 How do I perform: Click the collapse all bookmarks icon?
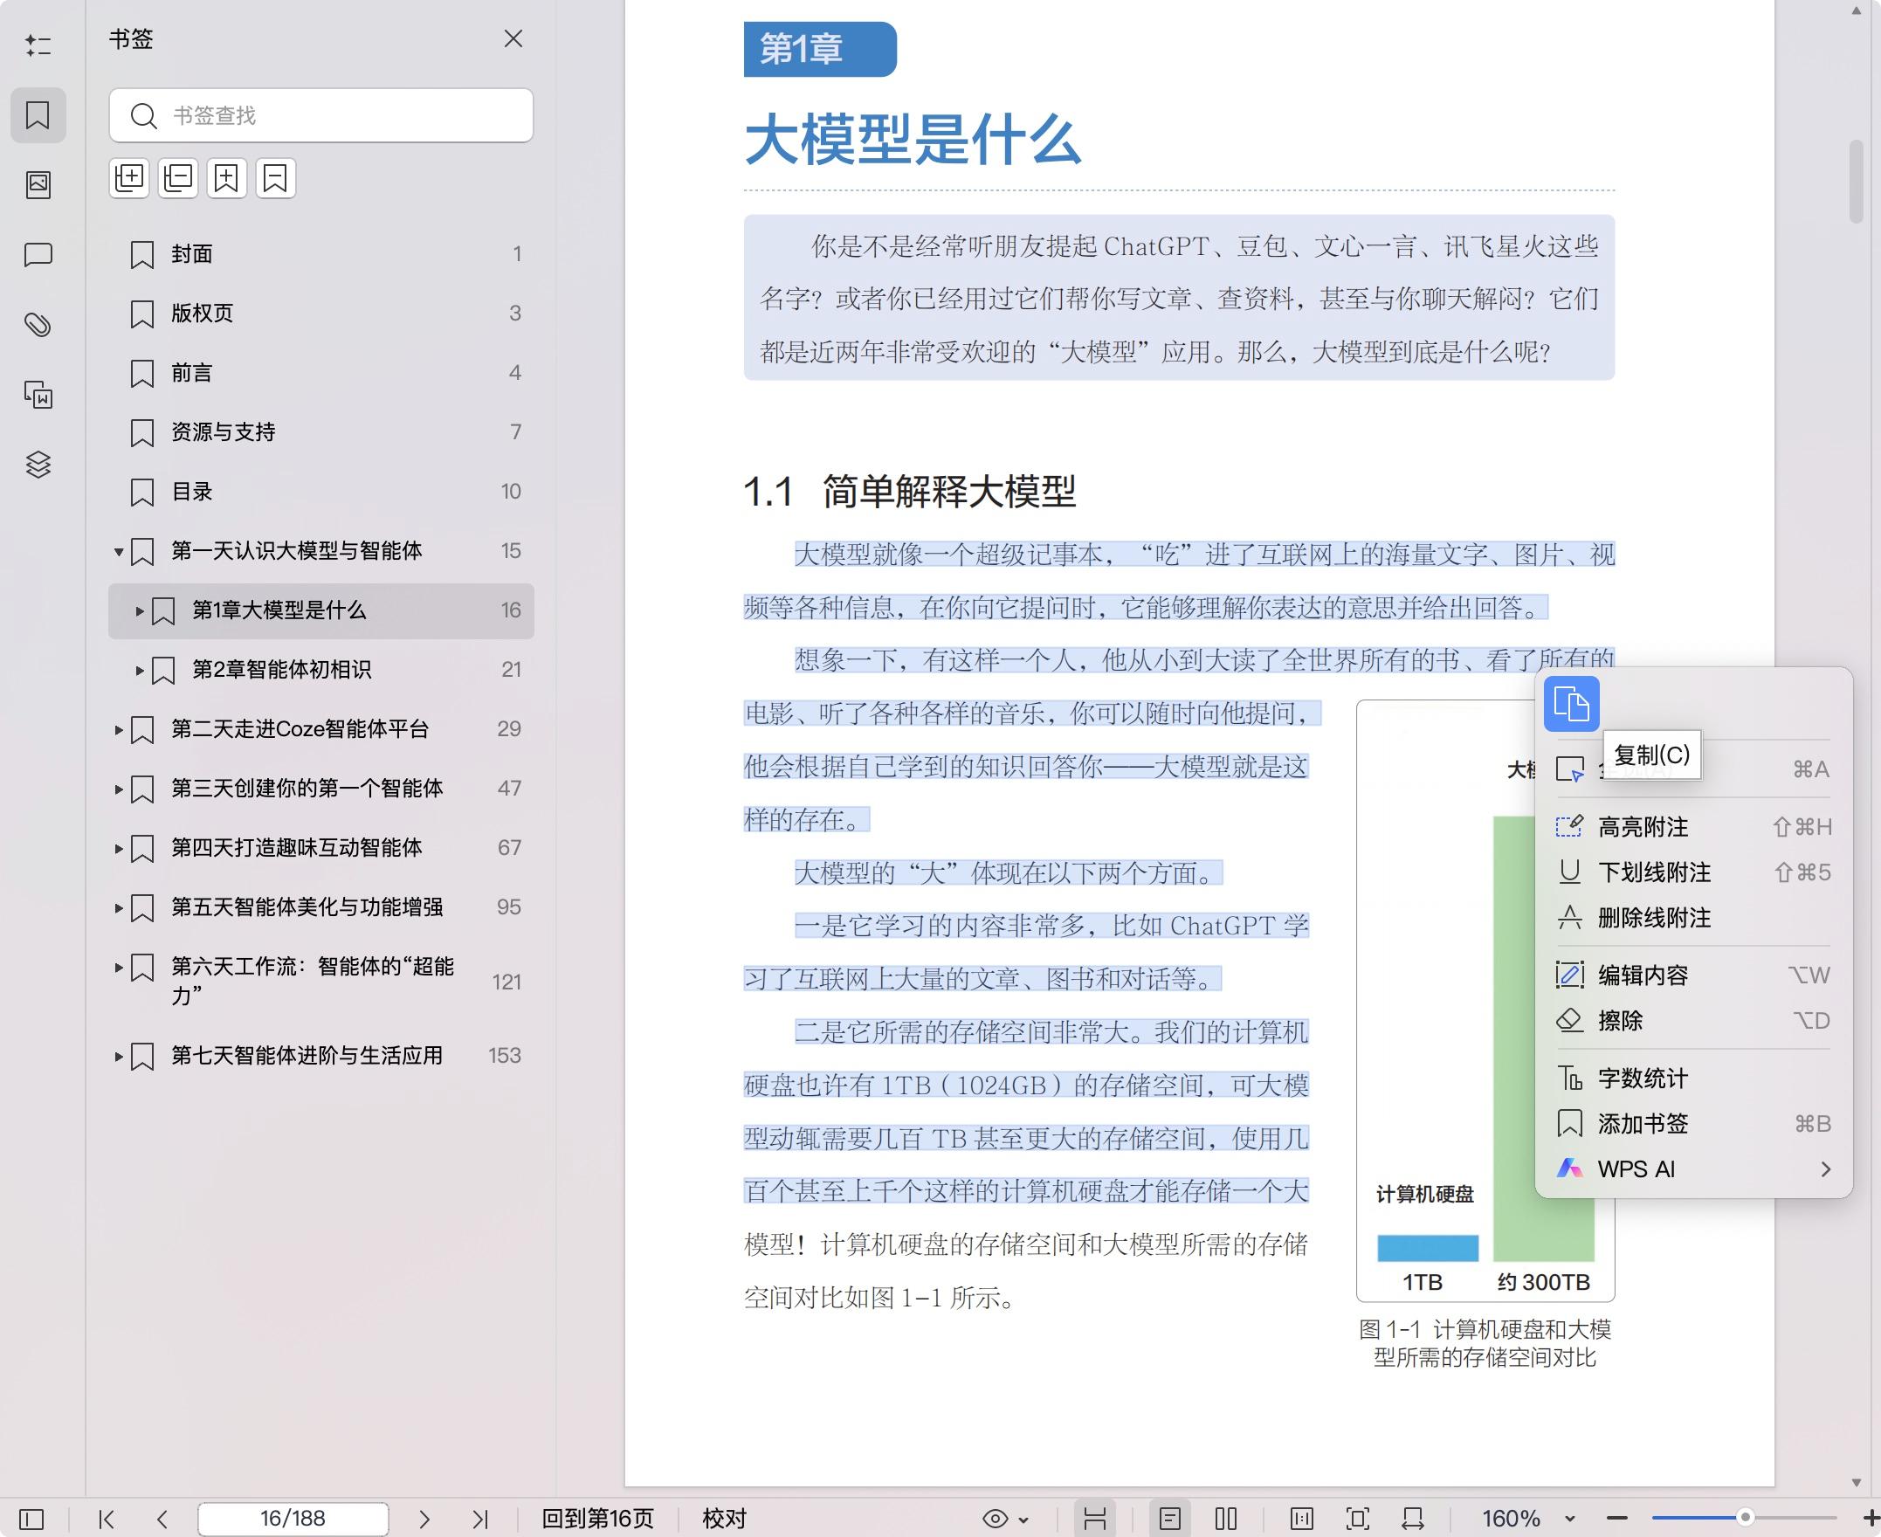coord(178,179)
